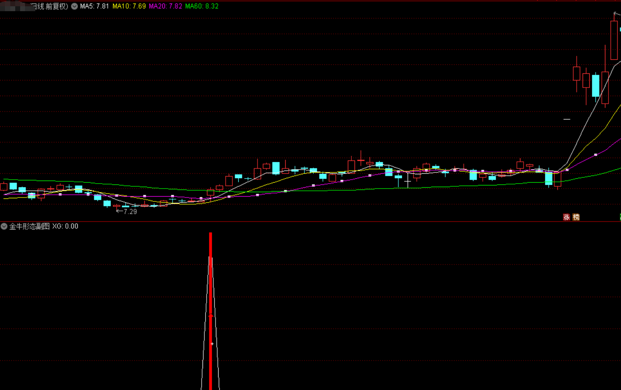The height and width of the screenshot is (390, 621).
Task: Click the 日线.前复权 chart title text
Action: pyautogui.click(x=49, y=6)
